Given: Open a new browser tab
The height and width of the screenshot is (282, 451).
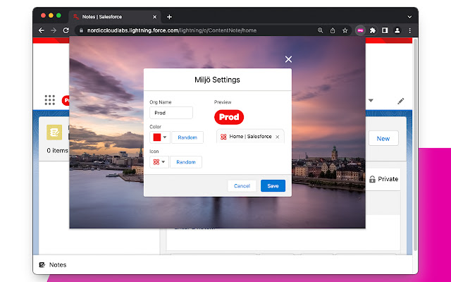Looking at the screenshot, I should tap(169, 16).
